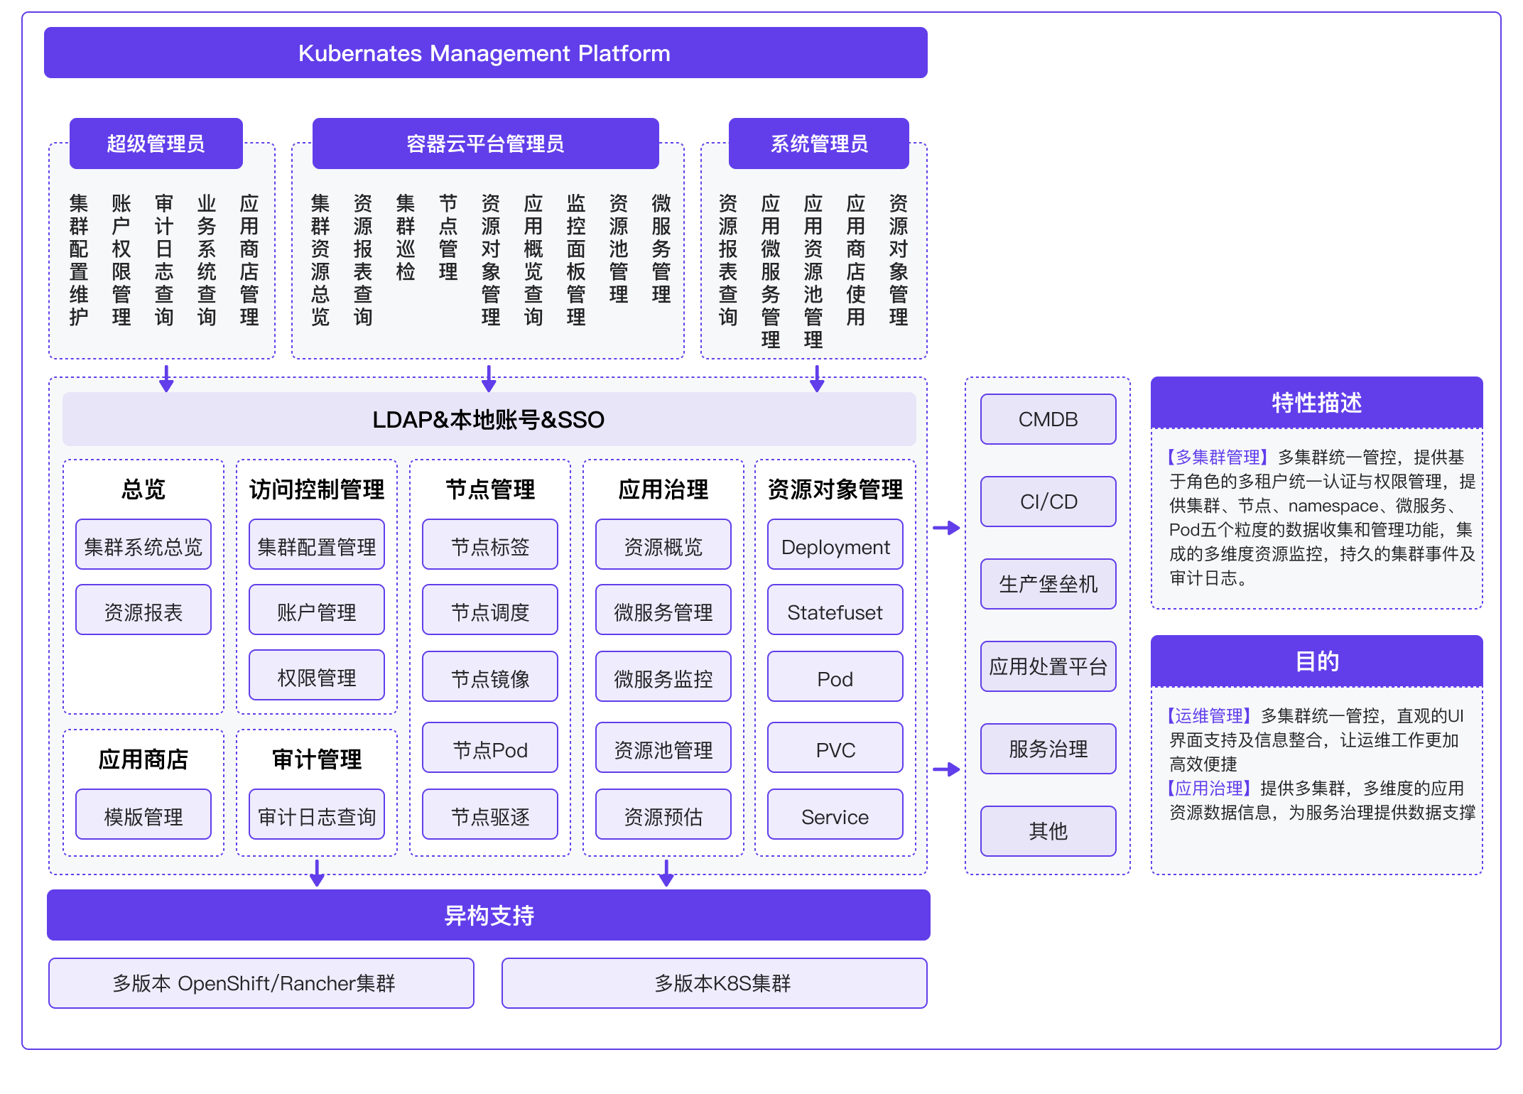Click the 系统管理员 role header

point(818,143)
